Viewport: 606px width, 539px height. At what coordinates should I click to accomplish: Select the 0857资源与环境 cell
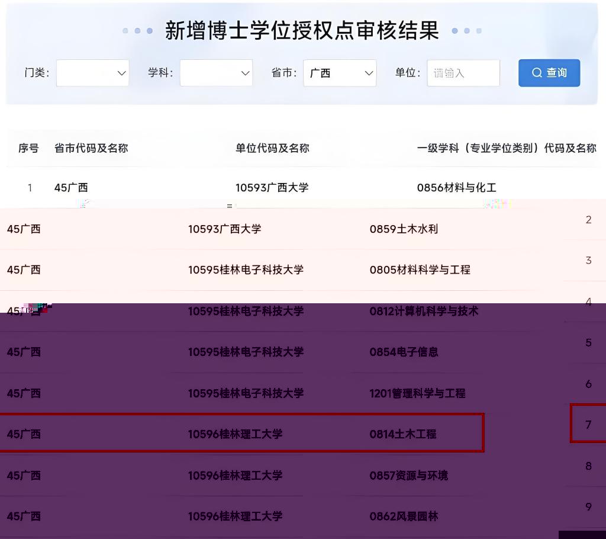click(x=409, y=476)
